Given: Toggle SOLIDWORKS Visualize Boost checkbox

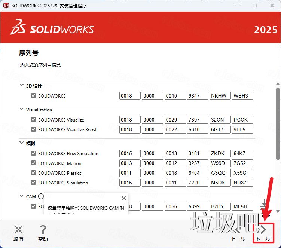Looking at the screenshot, I should 33,129.
